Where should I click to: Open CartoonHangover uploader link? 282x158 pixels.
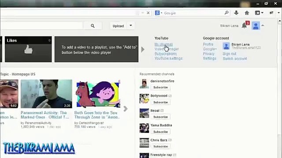tap(91, 123)
